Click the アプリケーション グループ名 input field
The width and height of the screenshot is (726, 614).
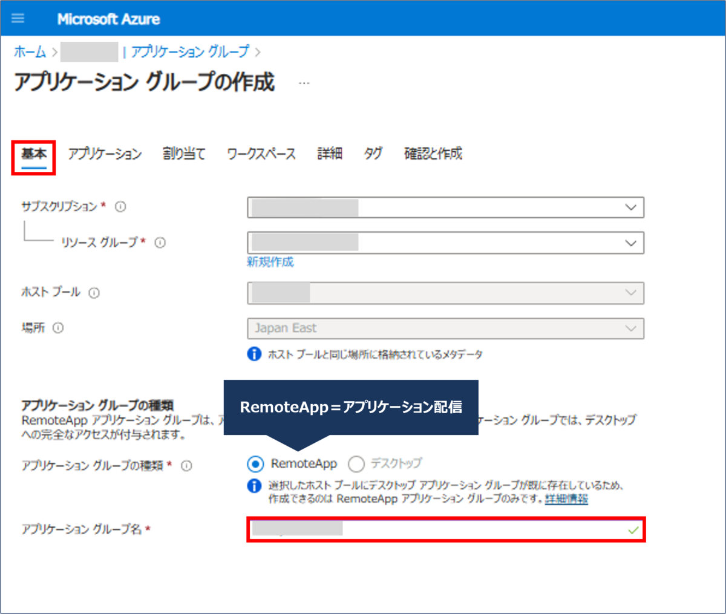point(446,529)
